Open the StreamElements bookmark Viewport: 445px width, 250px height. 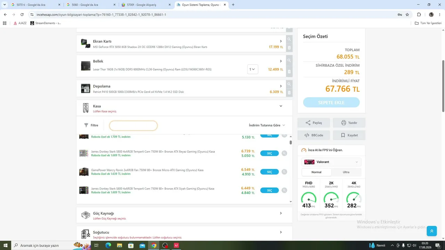(46, 23)
